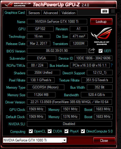The height and width of the screenshot is (149, 121).
Task: Switch to the Sensors tab
Action: (x=34, y=13)
